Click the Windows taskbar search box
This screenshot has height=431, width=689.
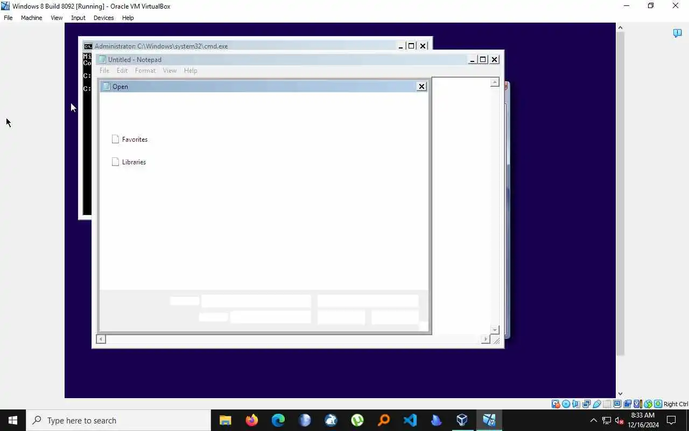tap(118, 420)
